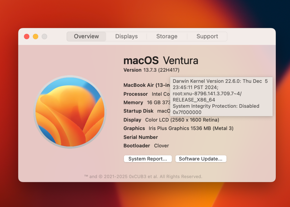
Task: Close the window with the red button
Action: coord(27,37)
